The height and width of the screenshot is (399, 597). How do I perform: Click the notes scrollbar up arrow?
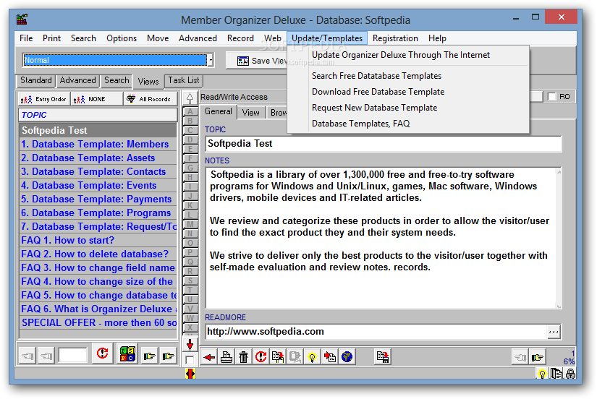[x=559, y=172]
